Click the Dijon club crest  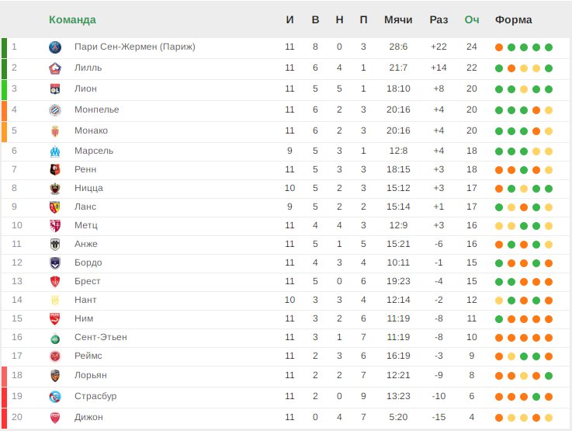click(x=55, y=418)
